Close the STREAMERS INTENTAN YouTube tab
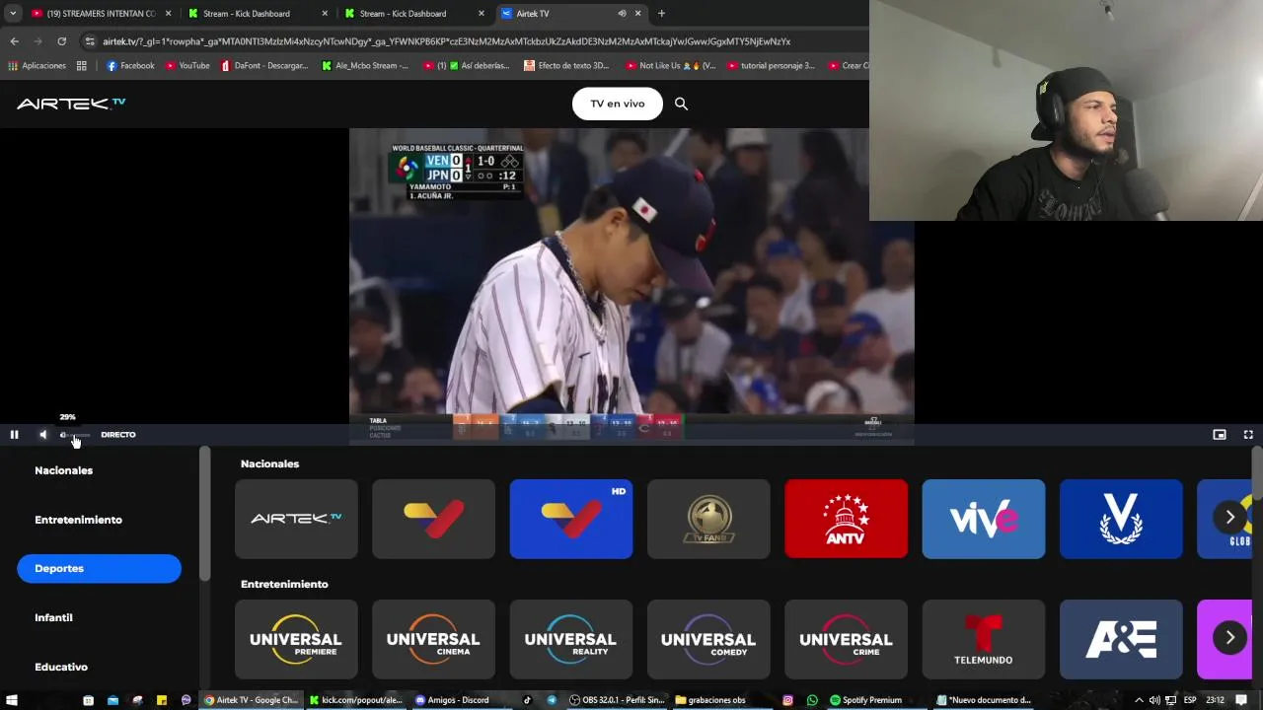1263x710 pixels. tap(168, 14)
